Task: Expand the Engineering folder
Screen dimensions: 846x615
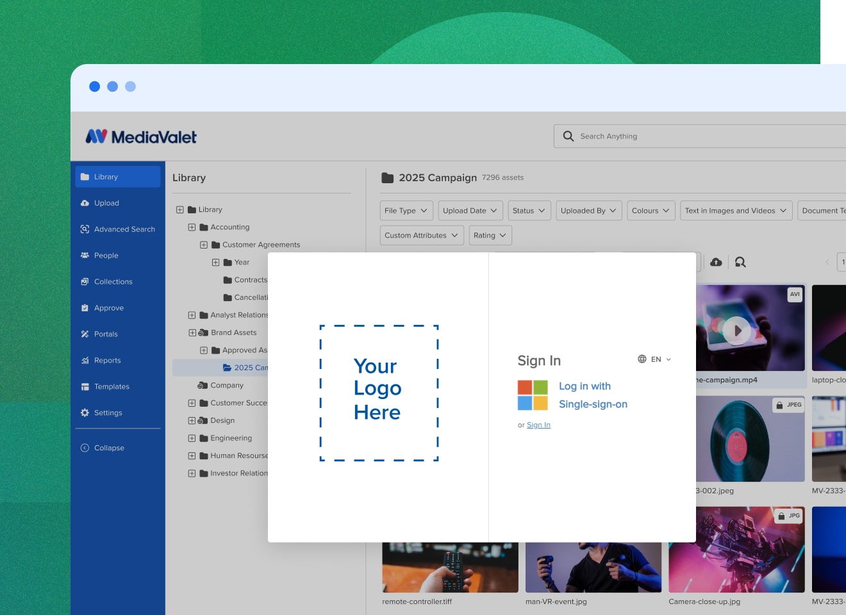Action: pyautogui.click(x=192, y=438)
